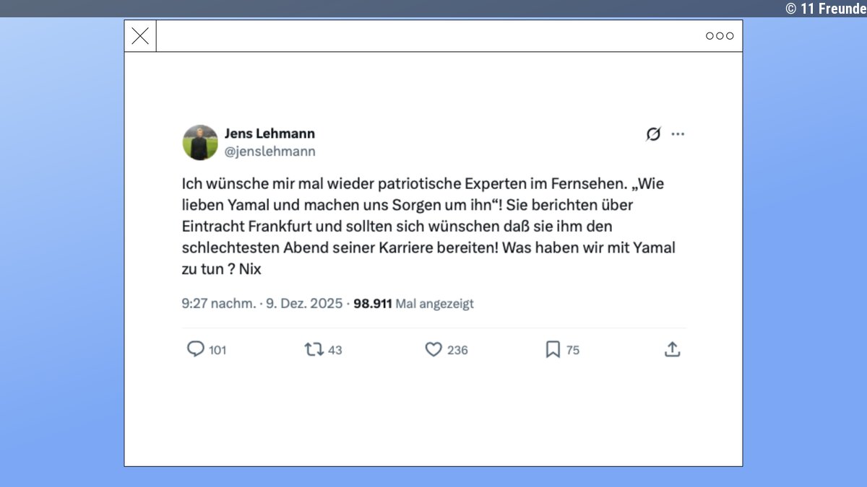Repost the tweet using the retweet icon
This screenshot has width=867, height=487.
(x=314, y=349)
